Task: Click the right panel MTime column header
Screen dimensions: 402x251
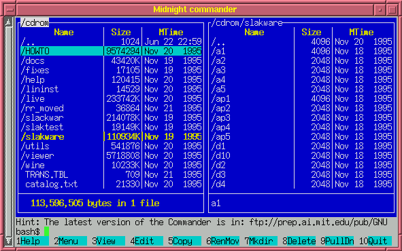Action: point(361,32)
